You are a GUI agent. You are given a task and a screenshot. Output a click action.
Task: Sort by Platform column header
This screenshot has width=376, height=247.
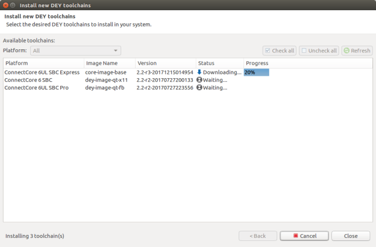[x=43, y=63]
